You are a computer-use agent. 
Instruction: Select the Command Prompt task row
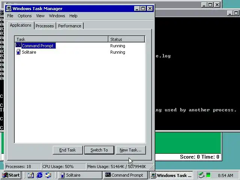[80, 46]
